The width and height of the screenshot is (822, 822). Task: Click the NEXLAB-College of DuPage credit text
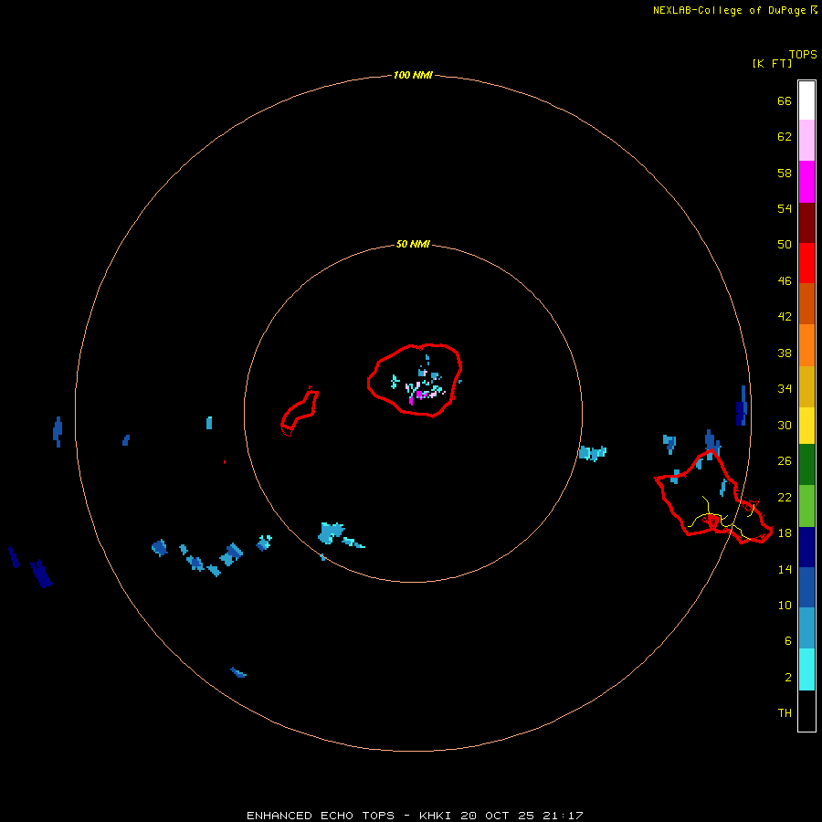pyautogui.click(x=729, y=10)
